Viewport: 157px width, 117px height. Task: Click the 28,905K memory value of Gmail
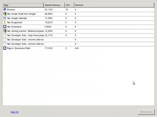click(49, 14)
